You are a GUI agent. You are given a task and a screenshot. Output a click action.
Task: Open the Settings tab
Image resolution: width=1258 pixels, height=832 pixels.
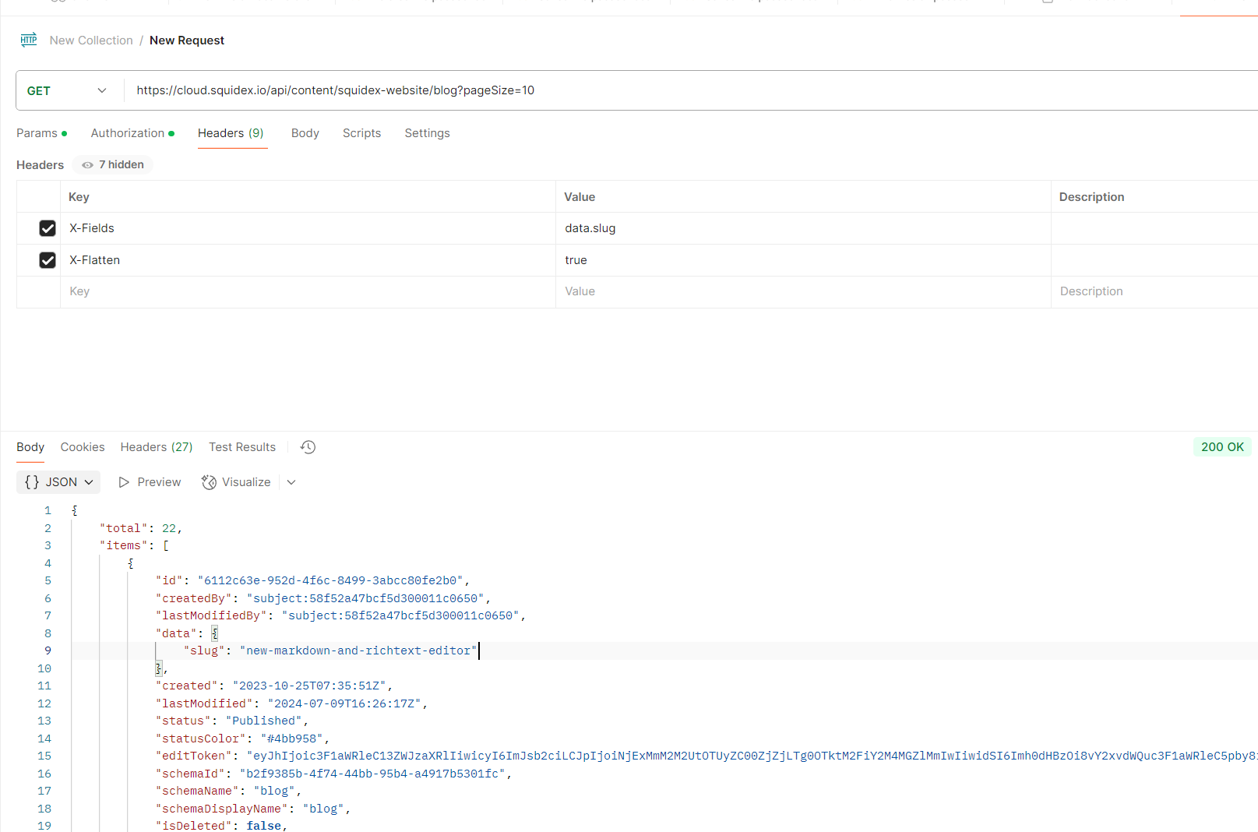coord(427,133)
